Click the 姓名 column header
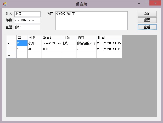Screen dimensions: 163x123 coord(35,38)
